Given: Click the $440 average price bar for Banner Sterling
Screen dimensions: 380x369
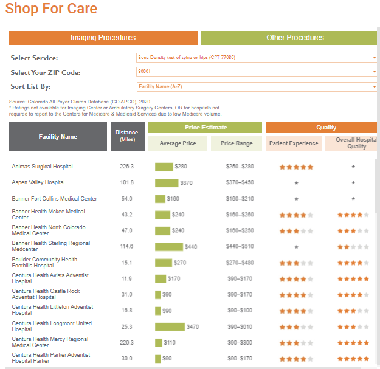Looking at the screenshot, I should click(169, 247).
